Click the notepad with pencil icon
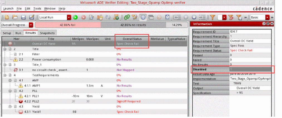 (x=134, y=17)
